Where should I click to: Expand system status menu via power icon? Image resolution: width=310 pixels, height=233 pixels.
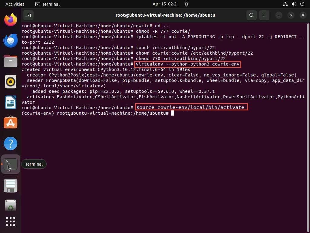302,4
